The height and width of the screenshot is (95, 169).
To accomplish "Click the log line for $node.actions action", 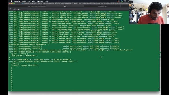I will coord(63,21).
